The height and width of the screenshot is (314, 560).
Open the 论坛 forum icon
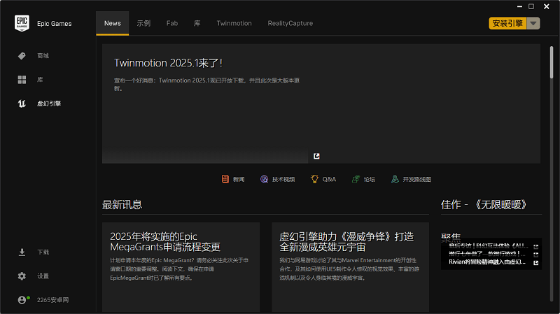(356, 179)
